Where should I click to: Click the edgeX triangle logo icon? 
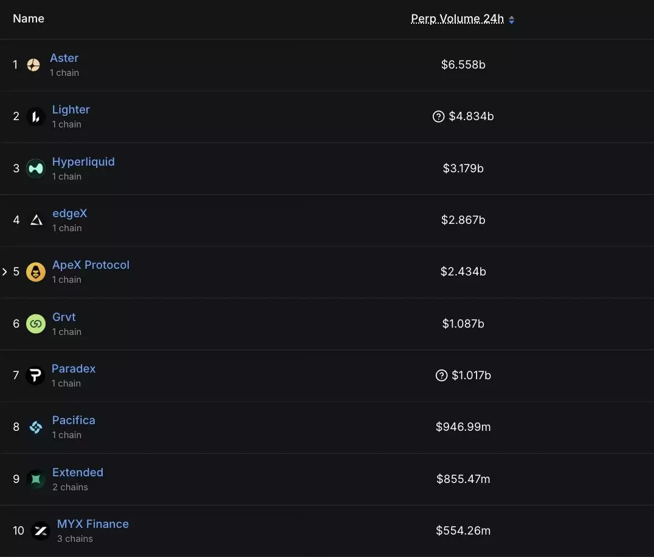coord(36,220)
